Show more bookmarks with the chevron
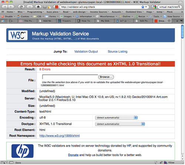The height and width of the screenshot is (165, 185). [182, 12]
